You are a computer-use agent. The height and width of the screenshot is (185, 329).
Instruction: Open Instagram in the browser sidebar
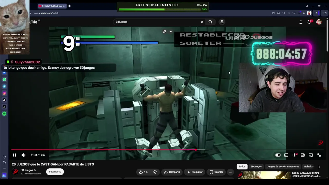click(x=4, y=93)
